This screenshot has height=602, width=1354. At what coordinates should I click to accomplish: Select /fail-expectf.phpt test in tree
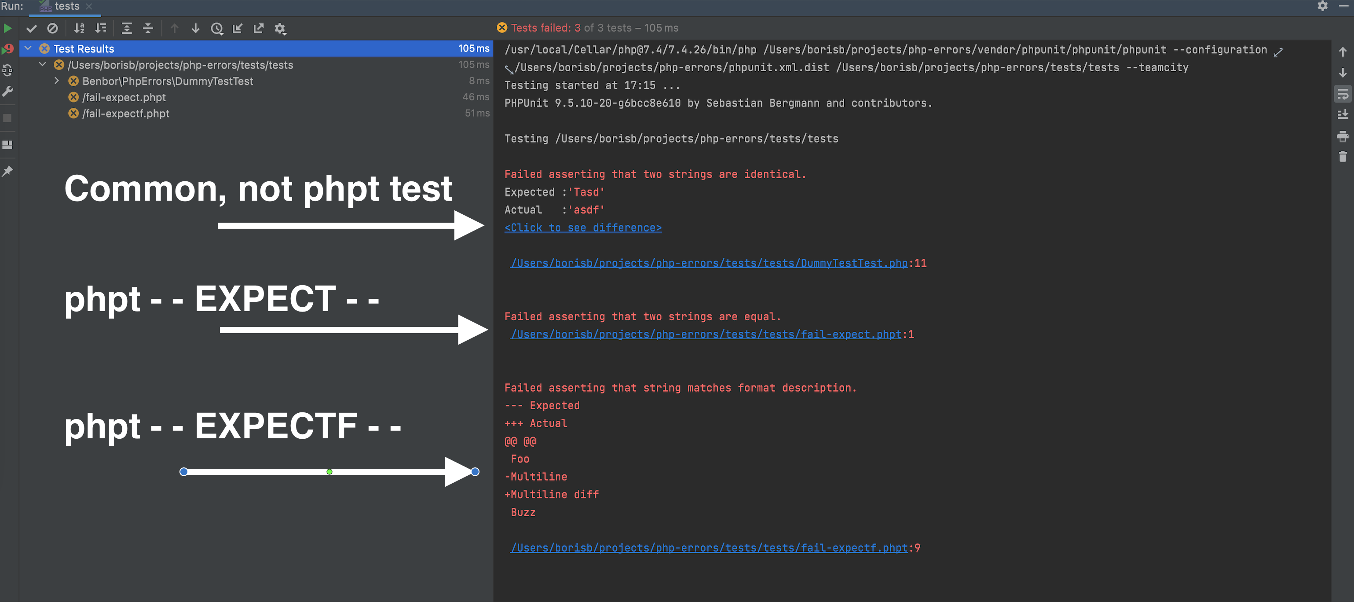tap(126, 114)
